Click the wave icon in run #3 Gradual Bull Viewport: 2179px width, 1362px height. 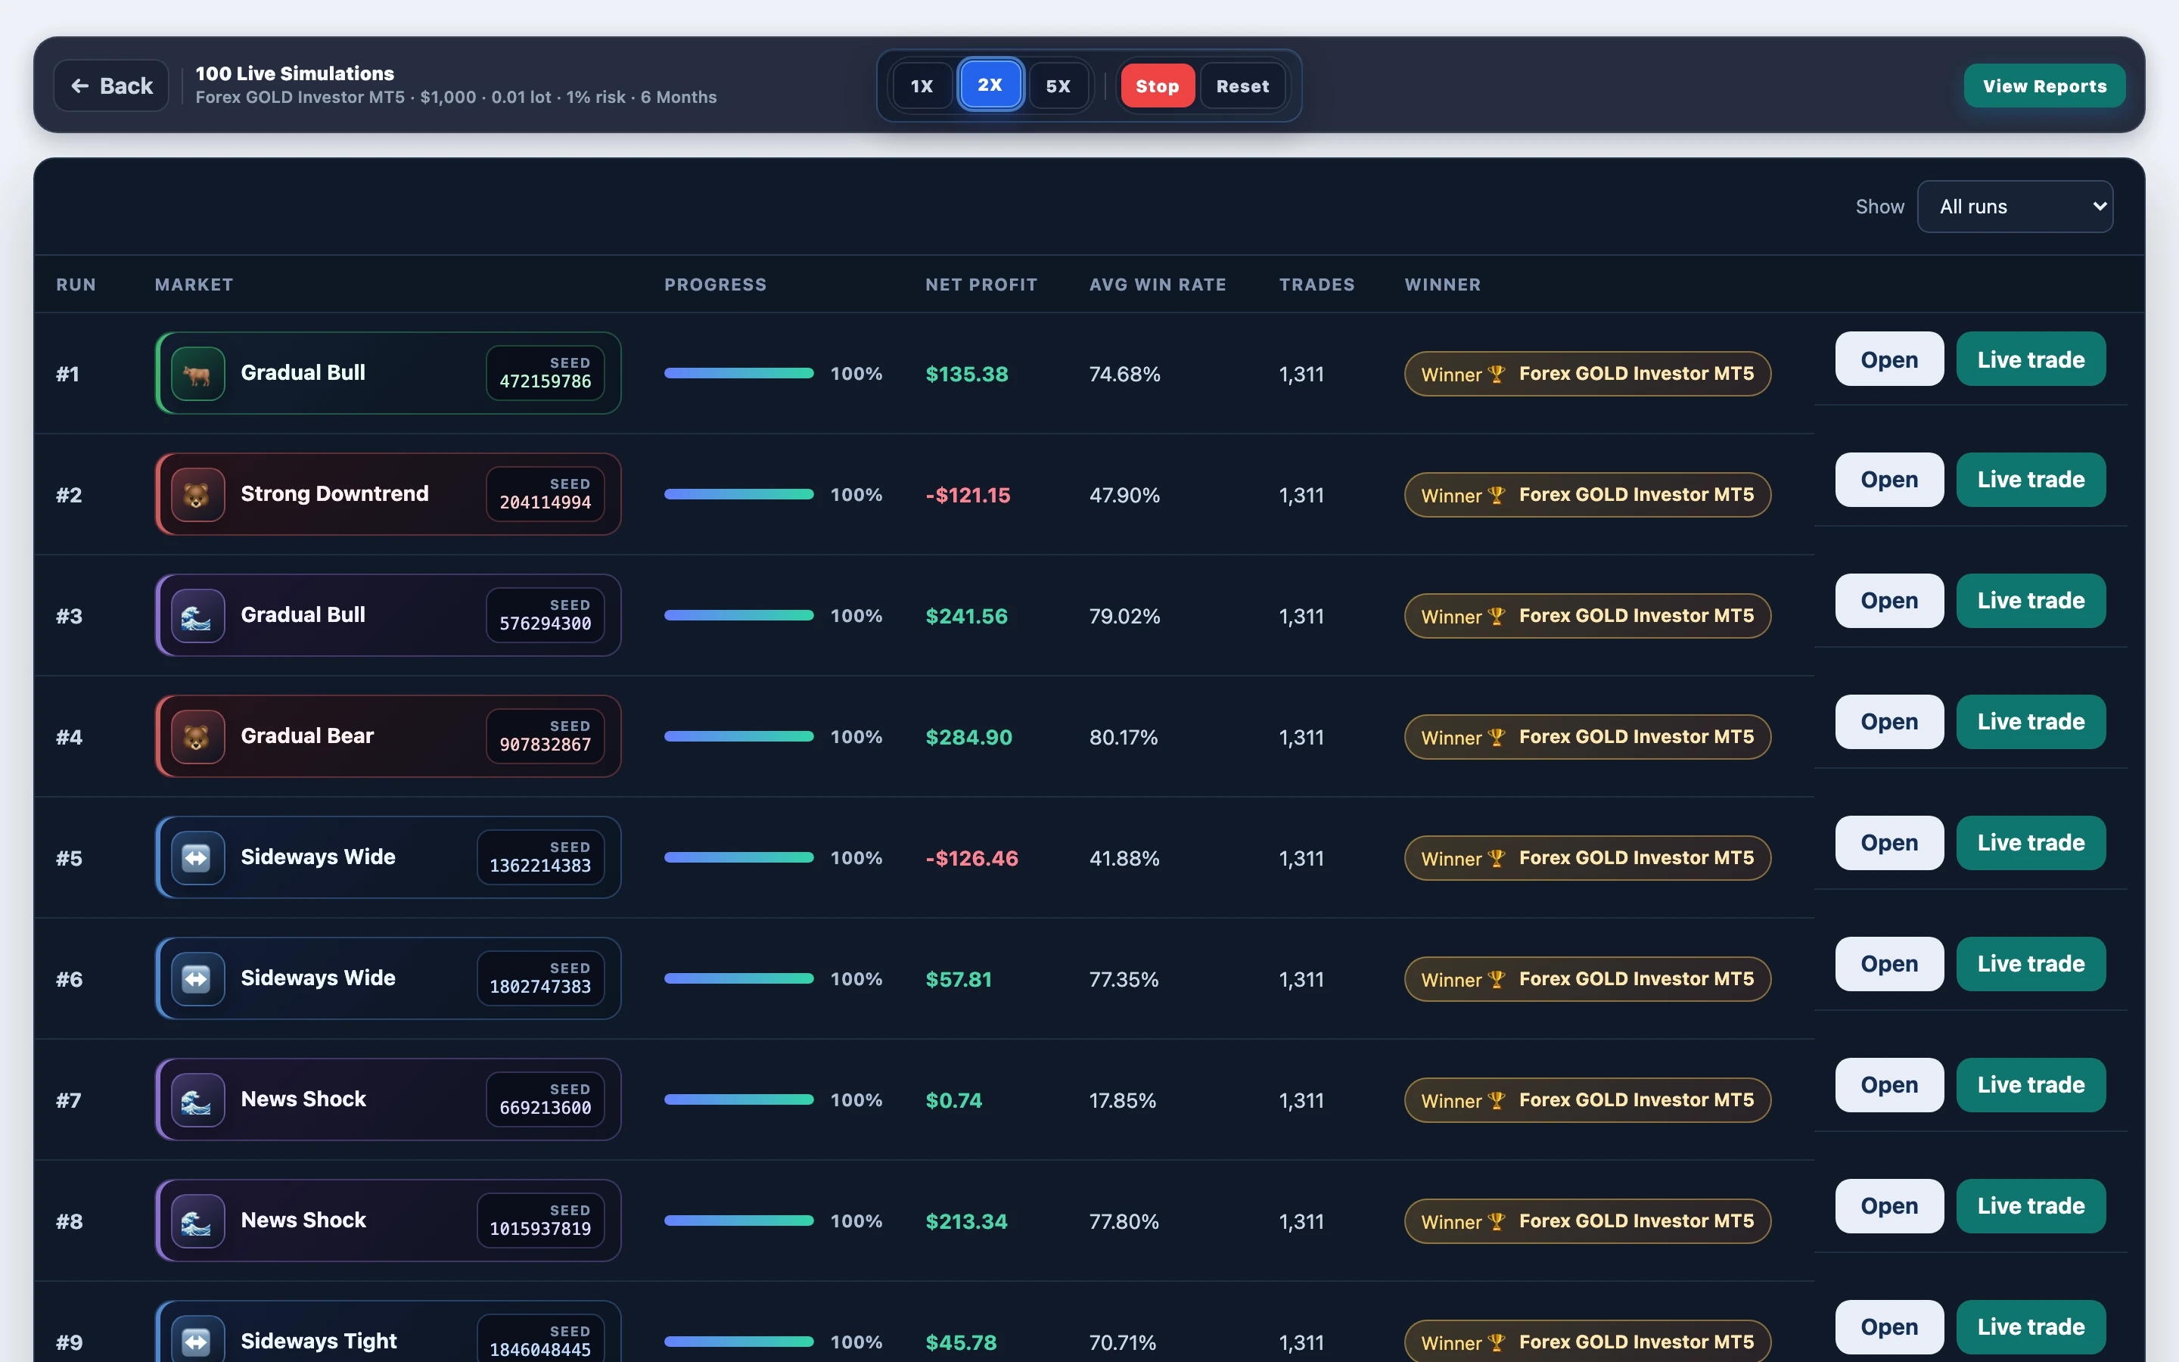click(x=197, y=615)
